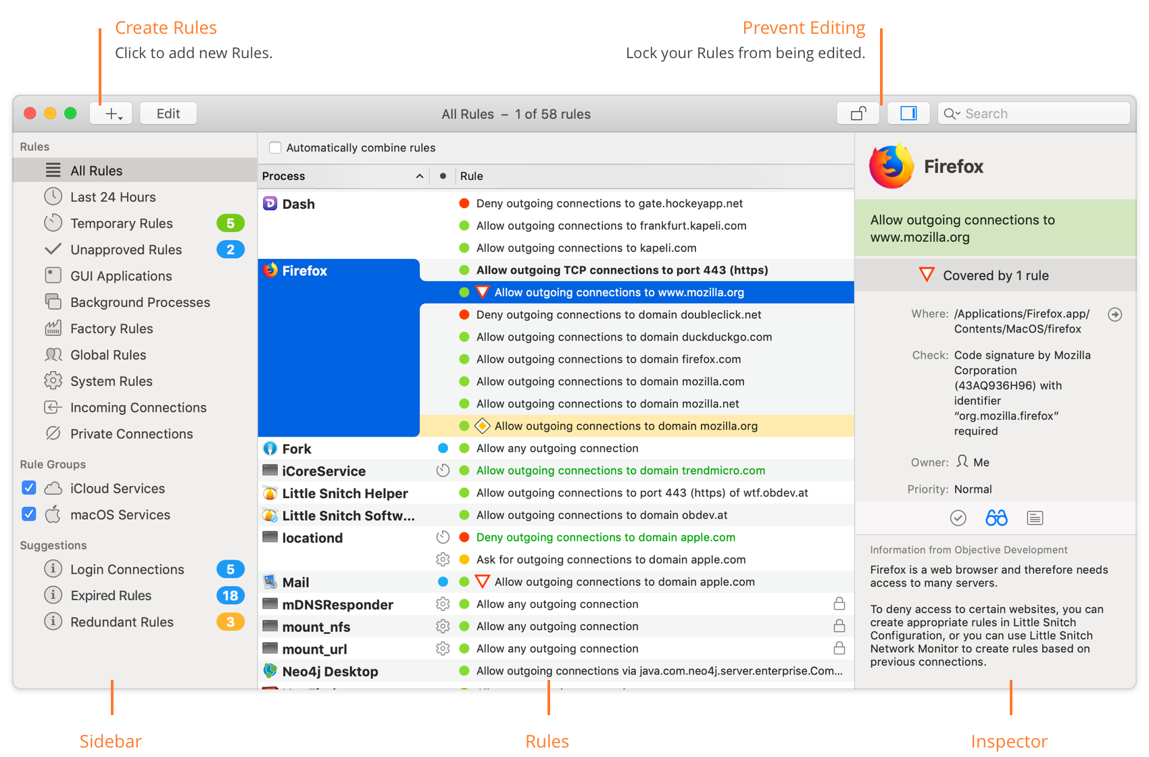Click the Fork process icon
Viewport: 1149px width, 757px height.
click(270, 449)
